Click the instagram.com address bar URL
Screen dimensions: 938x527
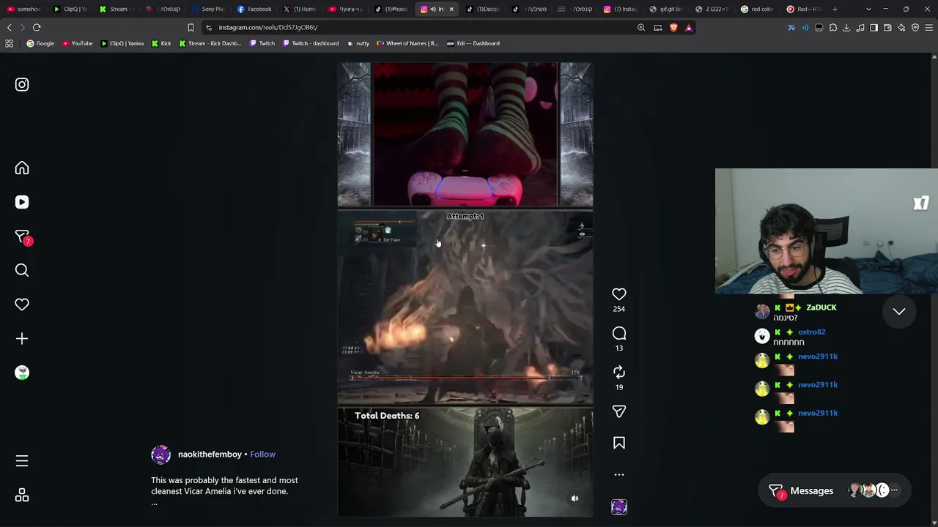point(267,28)
